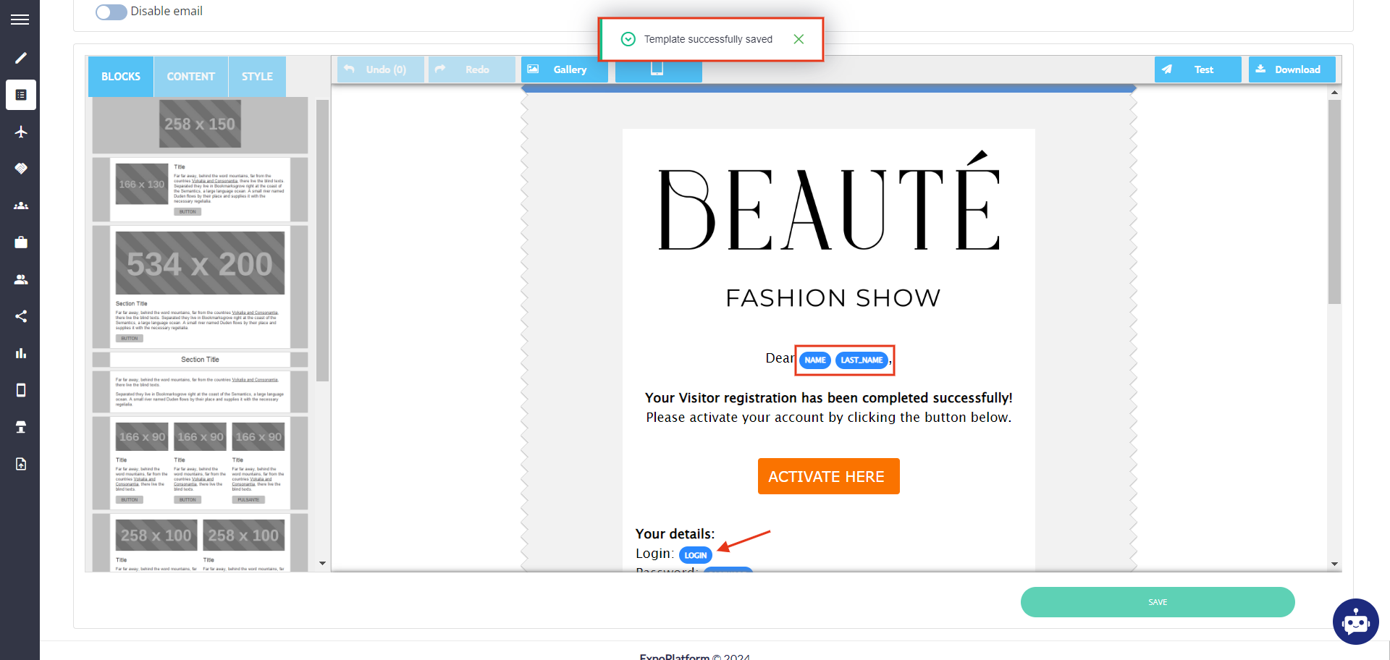The image size is (1390, 660).
Task: Select the Section Title block
Action: click(200, 360)
